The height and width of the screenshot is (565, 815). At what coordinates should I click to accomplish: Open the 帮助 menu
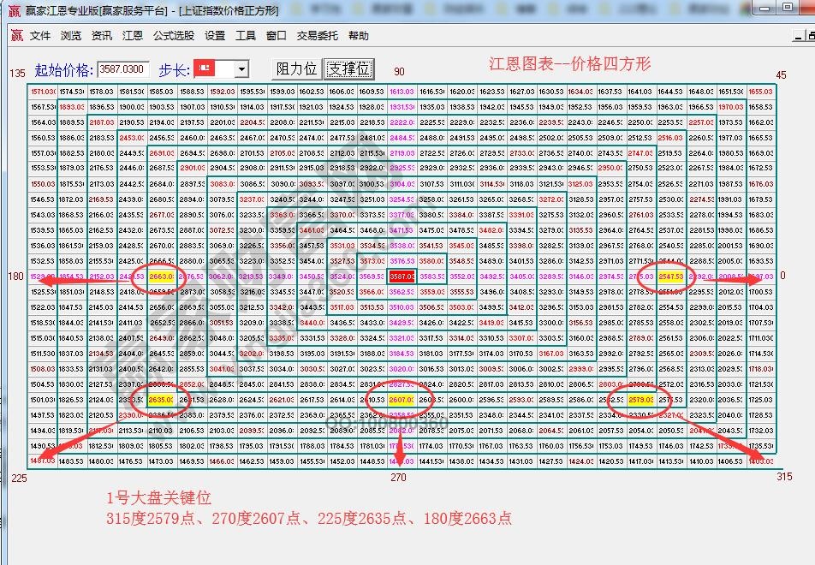[358, 35]
